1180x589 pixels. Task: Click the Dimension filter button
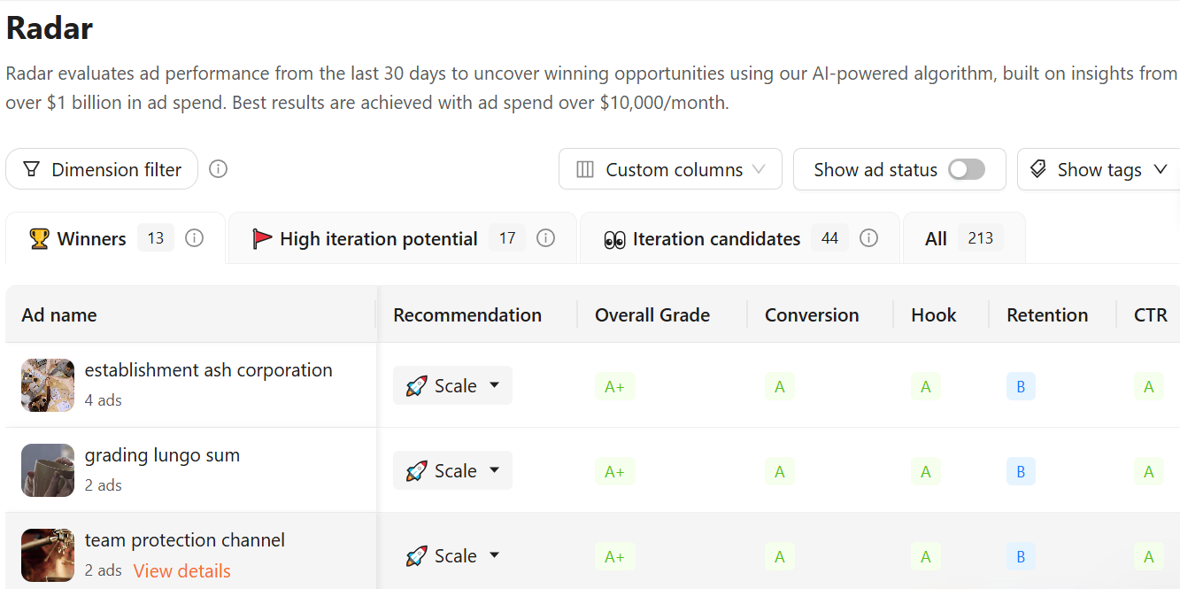pos(102,169)
